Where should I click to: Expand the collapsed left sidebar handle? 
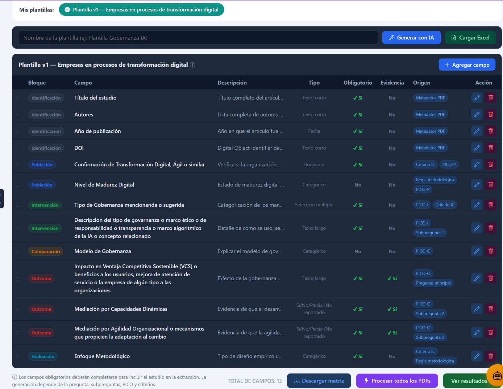tap(2, 199)
